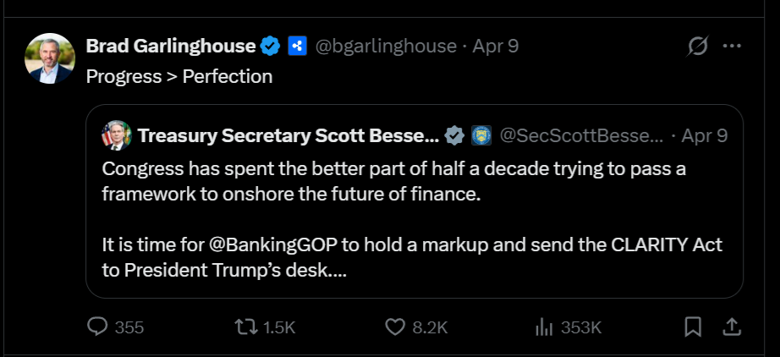Screen dimensions: 780x357
Task: Open the @bgarlinghouse handle link
Action: [x=386, y=46]
